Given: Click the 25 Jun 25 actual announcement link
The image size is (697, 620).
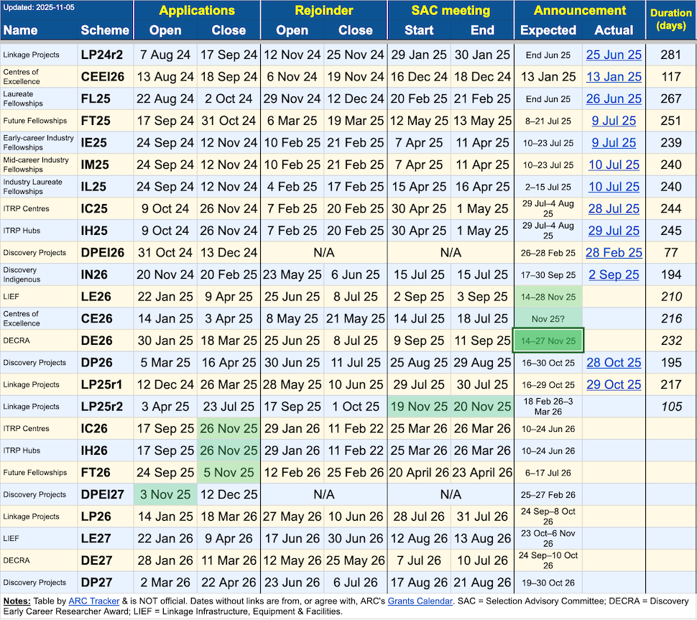Looking at the screenshot, I should 614,55.
